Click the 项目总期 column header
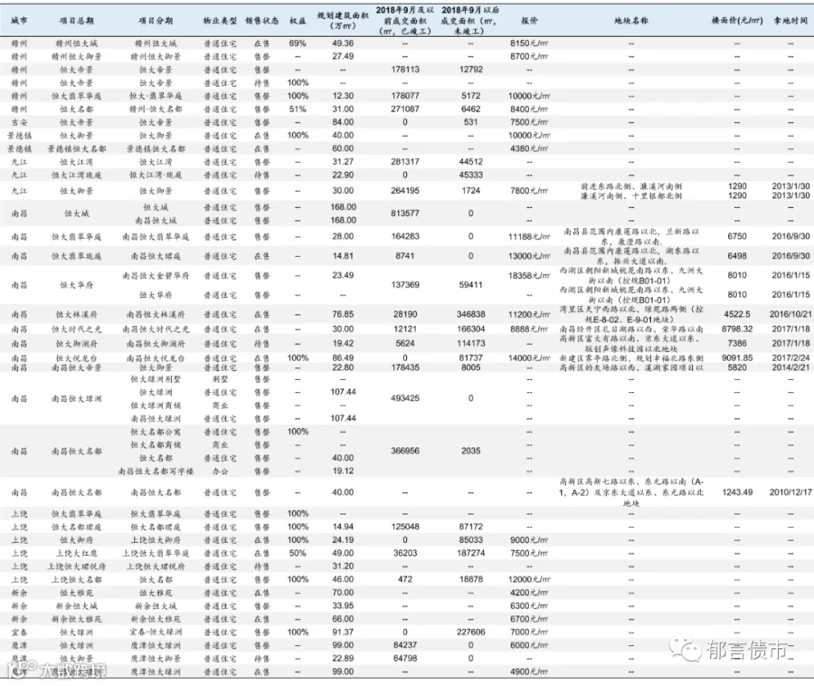Viewport: 814px width, 686px height. coord(76,21)
